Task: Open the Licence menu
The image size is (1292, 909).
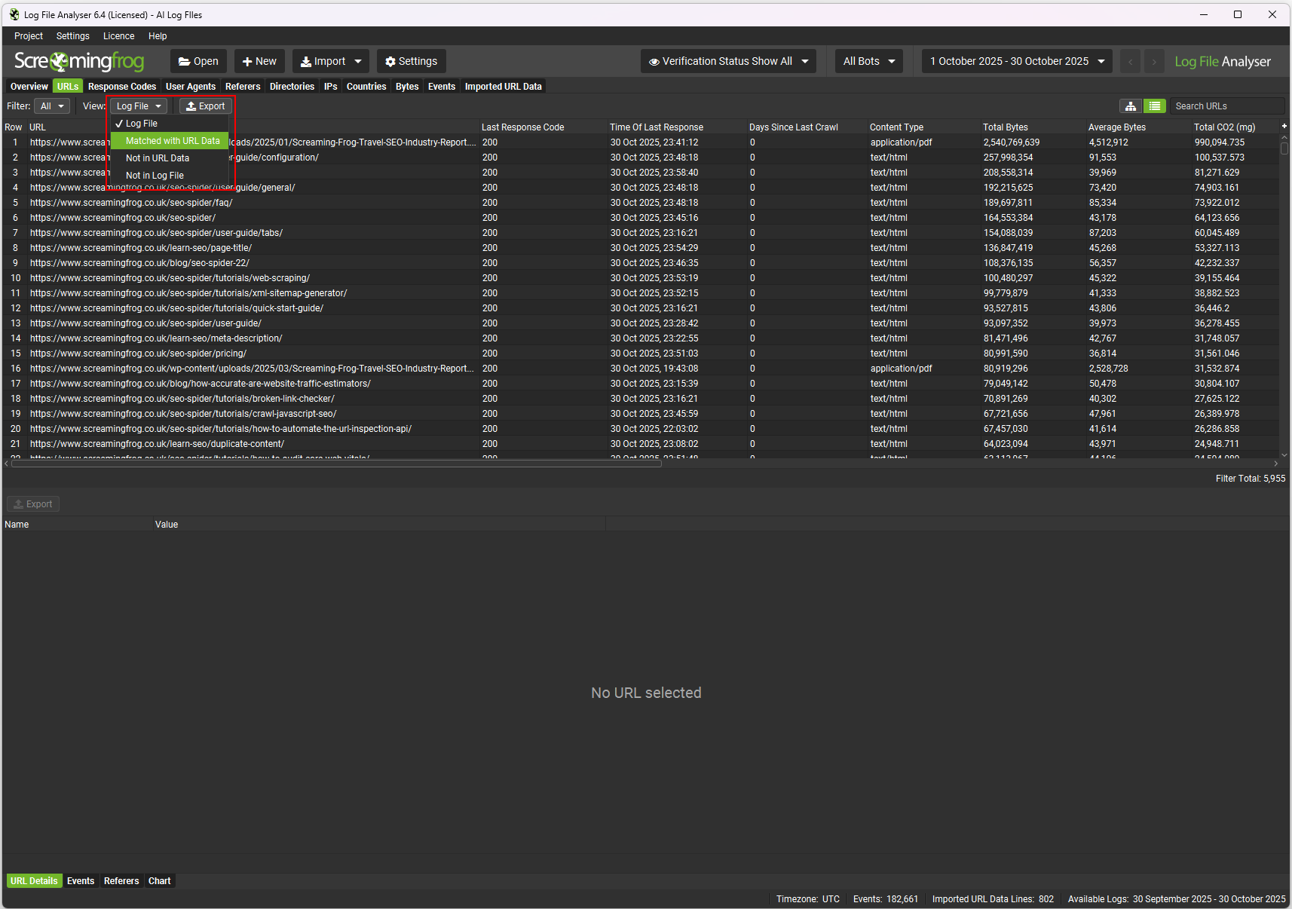Action: 118,36
